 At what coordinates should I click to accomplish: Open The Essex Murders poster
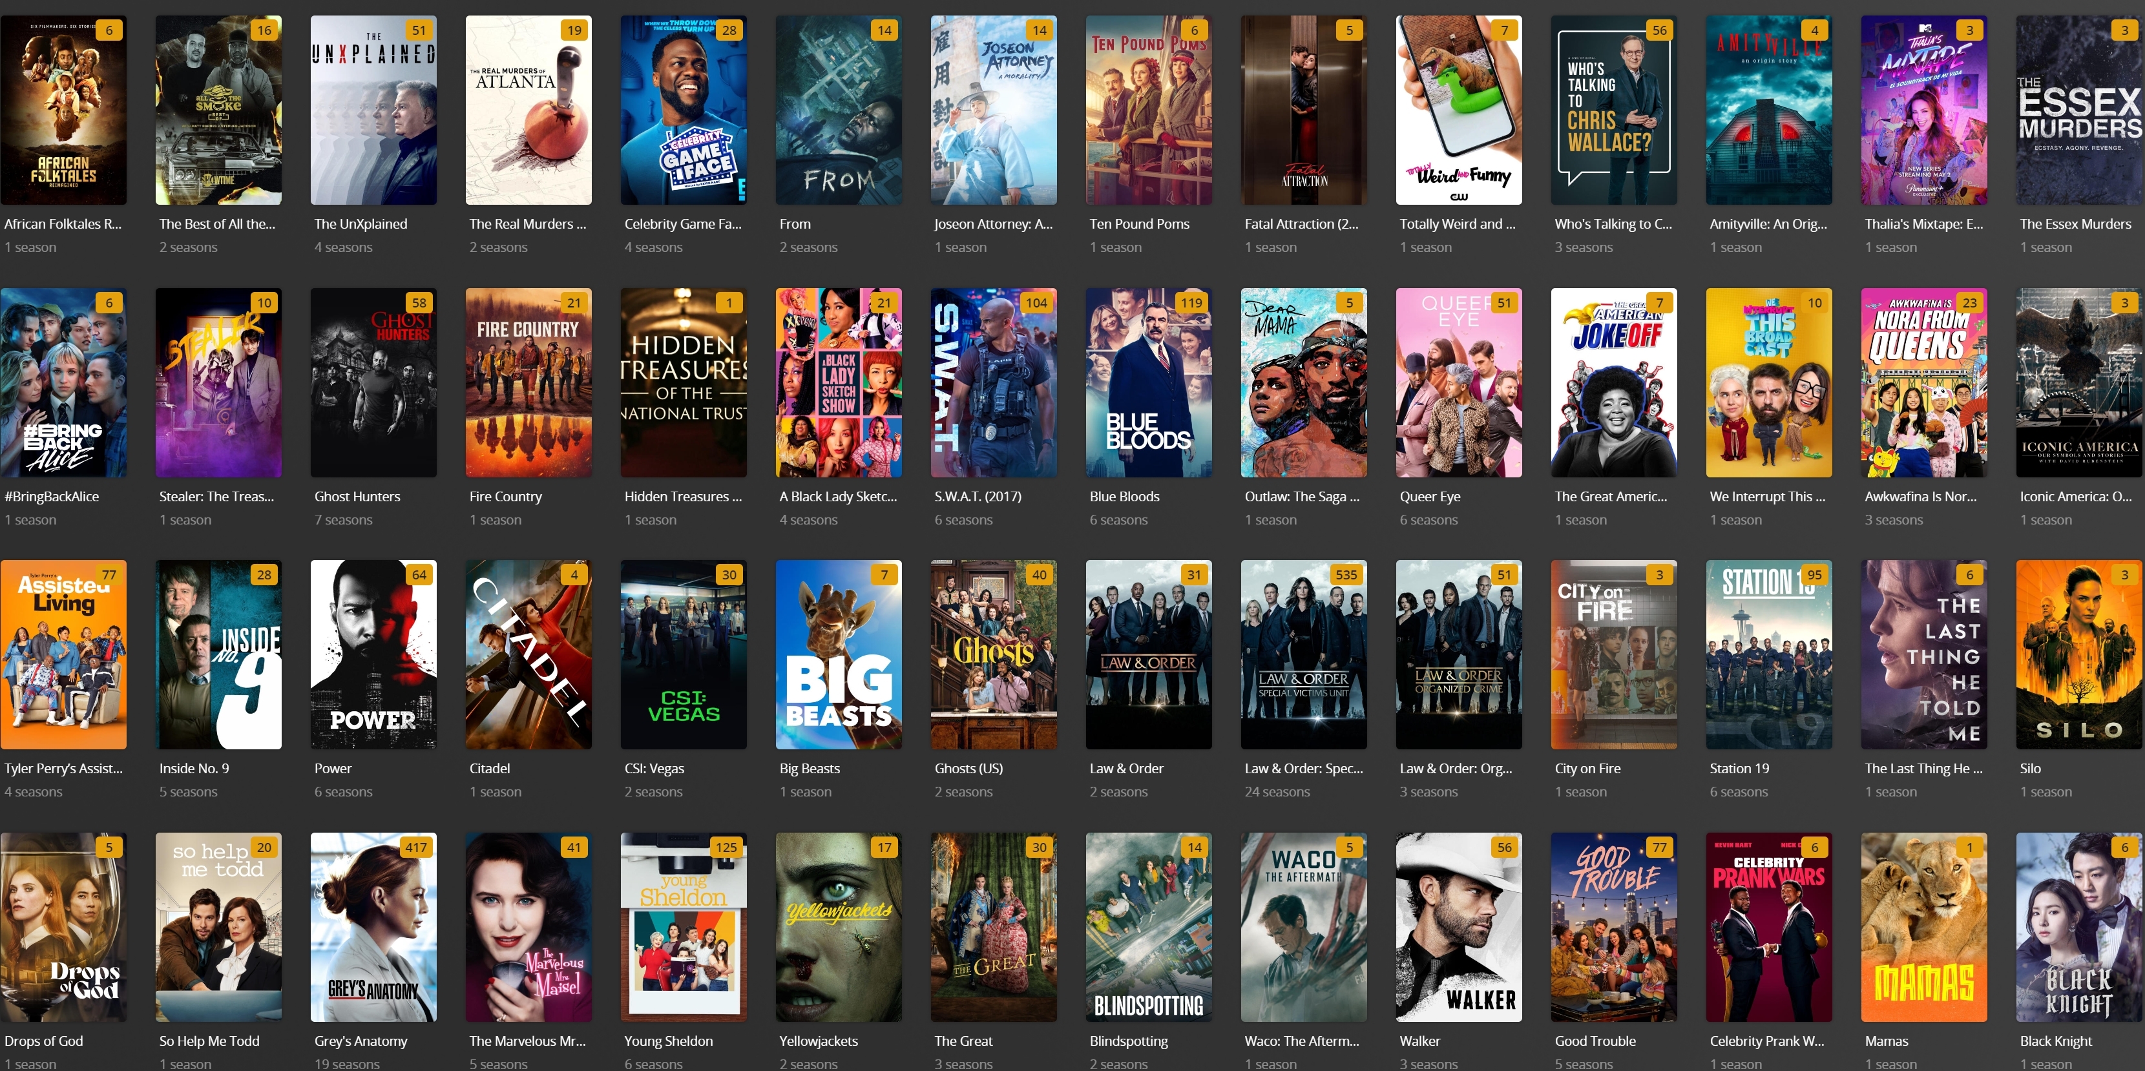tap(2079, 110)
